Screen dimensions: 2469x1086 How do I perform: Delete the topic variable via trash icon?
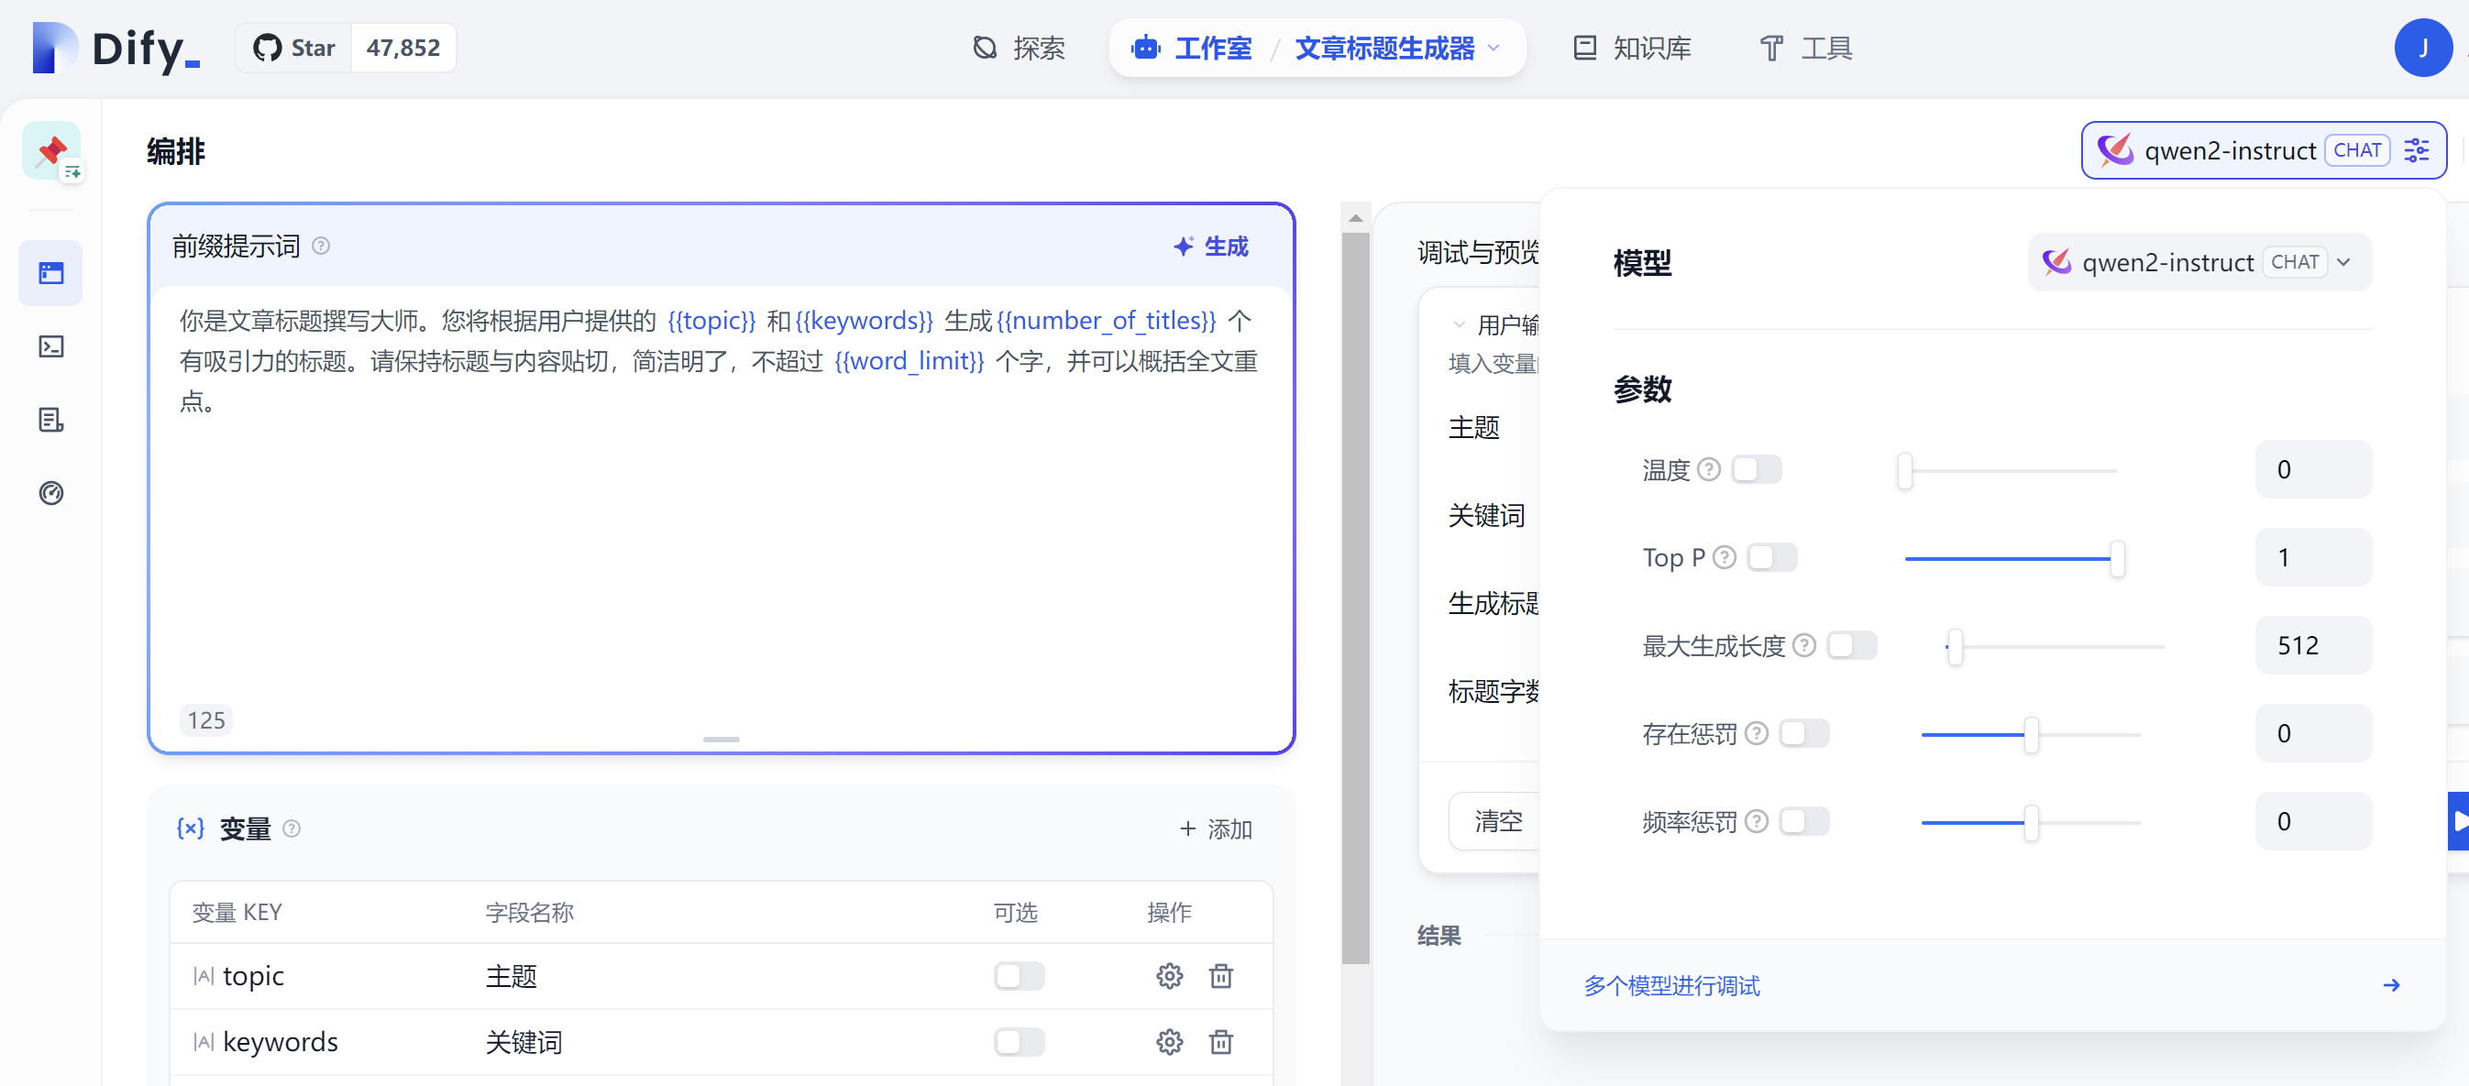click(x=1221, y=976)
